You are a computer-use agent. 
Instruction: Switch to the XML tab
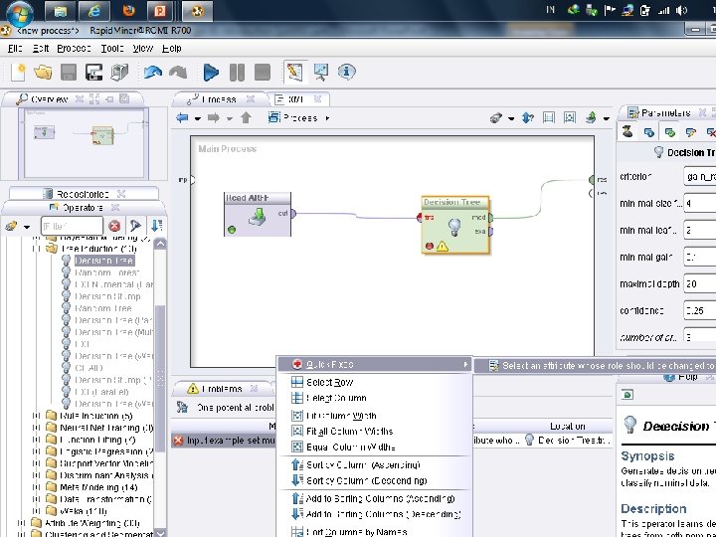pyautogui.click(x=293, y=99)
